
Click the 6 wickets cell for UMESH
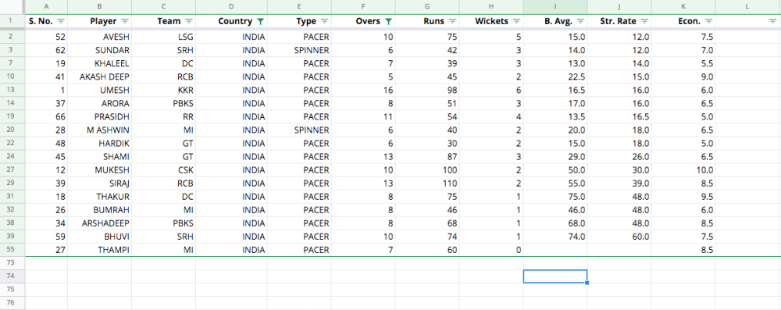pyautogui.click(x=491, y=91)
